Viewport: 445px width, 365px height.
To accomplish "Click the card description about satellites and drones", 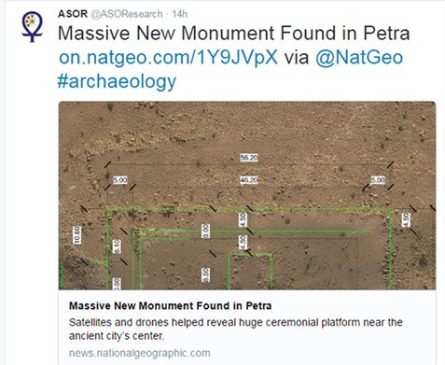I will pyautogui.click(x=236, y=329).
